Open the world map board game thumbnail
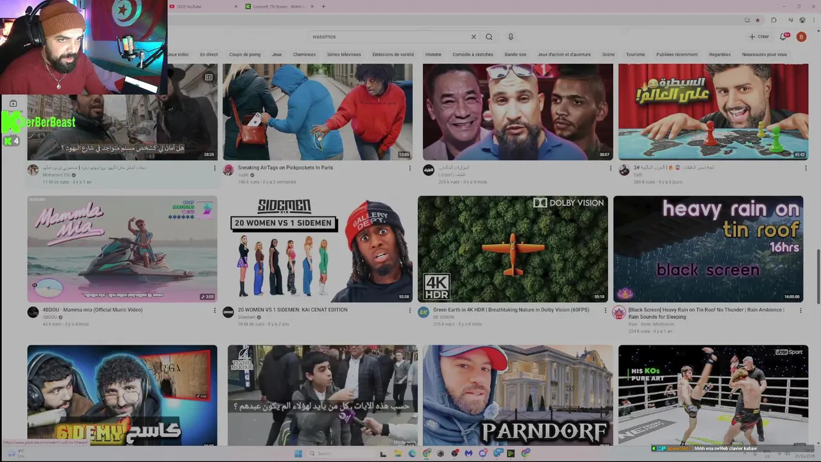This screenshot has height=462, width=821. point(713,112)
